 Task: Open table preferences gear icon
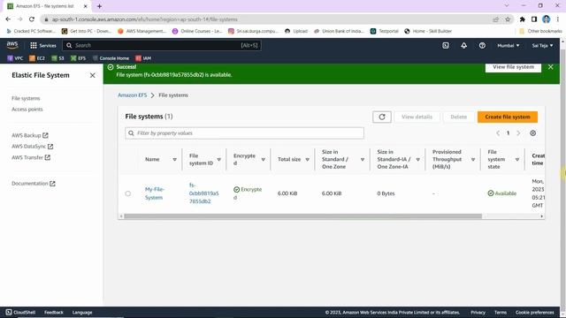(532, 133)
